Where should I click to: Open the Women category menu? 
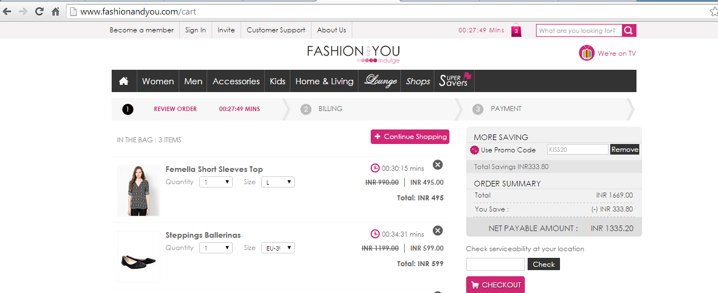tap(158, 81)
